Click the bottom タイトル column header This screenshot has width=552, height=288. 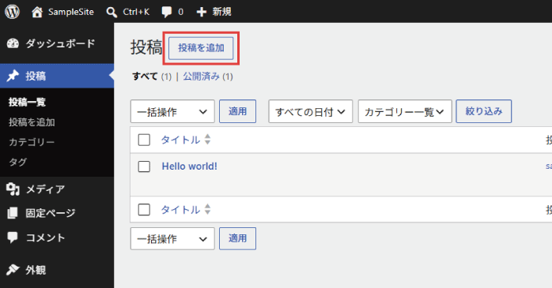(180, 210)
